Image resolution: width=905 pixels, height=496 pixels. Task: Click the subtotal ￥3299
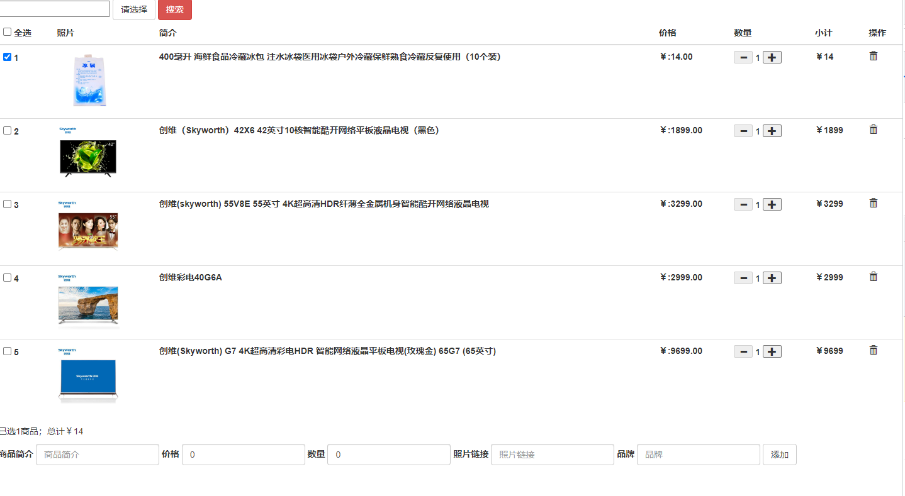829,204
